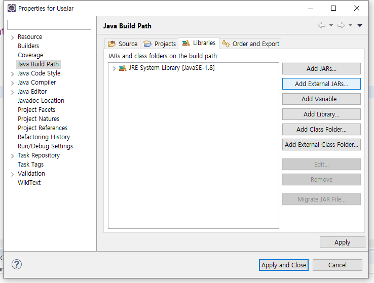Open Run/Debug Settings page
The width and height of the screenshot is (374, 283).
coord(45,146)
